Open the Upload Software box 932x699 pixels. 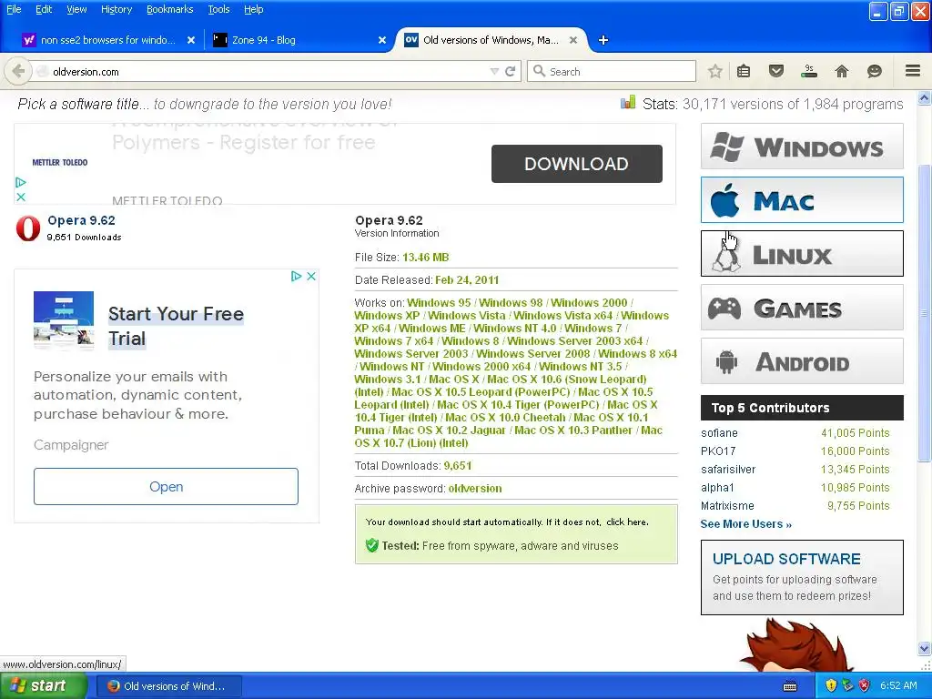(x=802, y=577)
